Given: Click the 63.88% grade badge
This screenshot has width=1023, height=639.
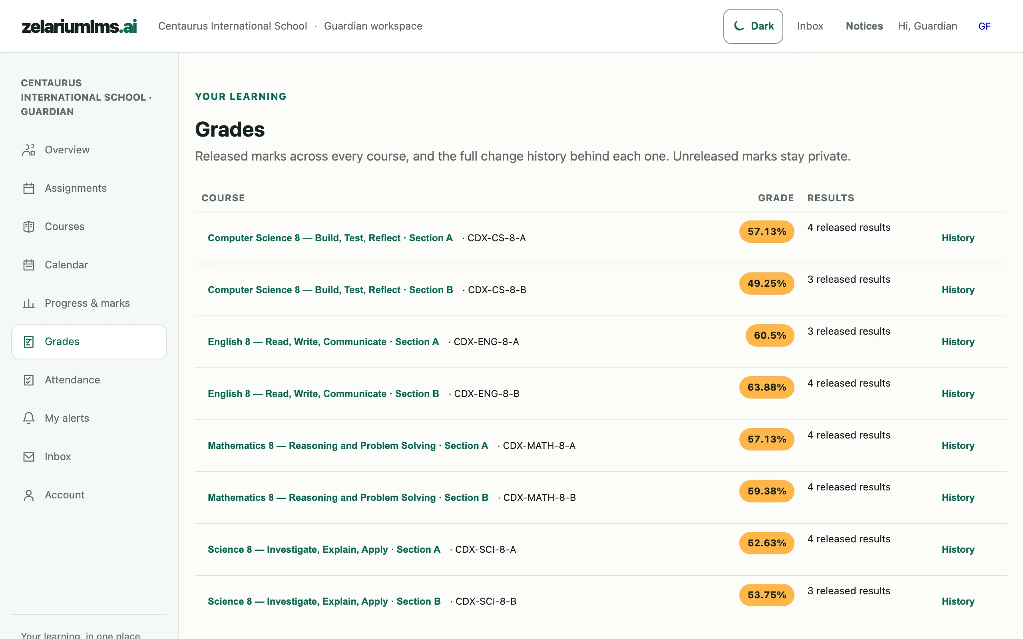Looking at the screenshot, I should [x=767, y=387].
